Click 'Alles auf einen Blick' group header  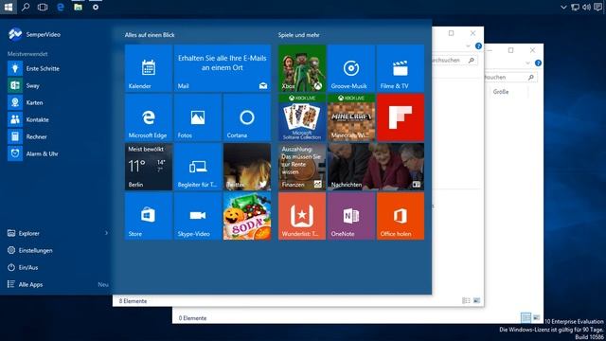point(150,35)
